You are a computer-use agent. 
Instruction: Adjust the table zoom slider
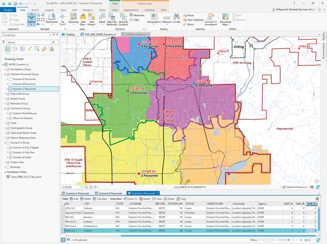[289, 240]
